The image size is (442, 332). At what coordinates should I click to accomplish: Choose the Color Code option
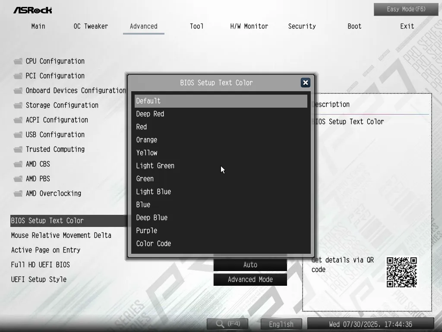coord(221,244)
